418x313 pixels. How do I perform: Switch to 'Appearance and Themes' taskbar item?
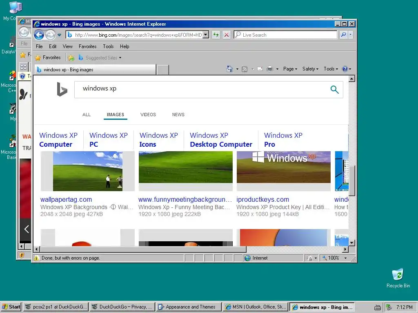click(189, 307)
